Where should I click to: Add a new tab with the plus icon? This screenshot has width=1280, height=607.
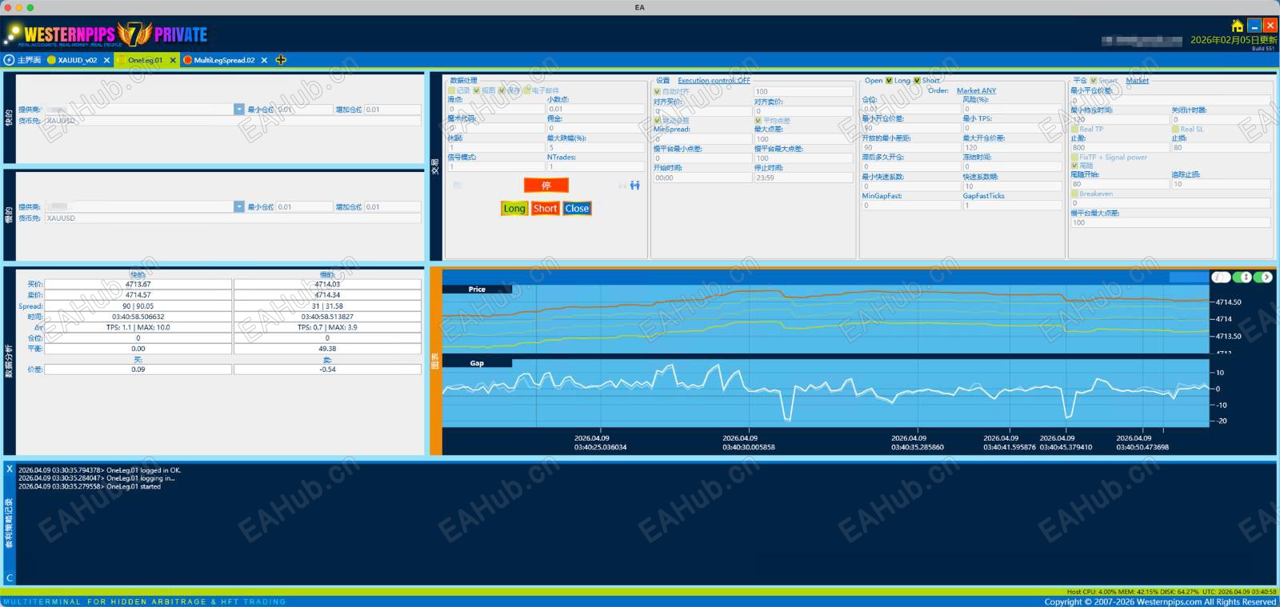point(281,60)
